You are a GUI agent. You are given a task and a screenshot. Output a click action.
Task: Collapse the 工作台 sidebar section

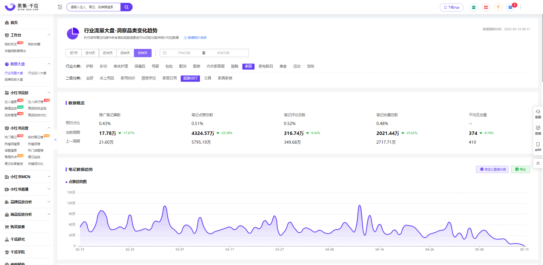pyautogui.click(x=49, y=35)
